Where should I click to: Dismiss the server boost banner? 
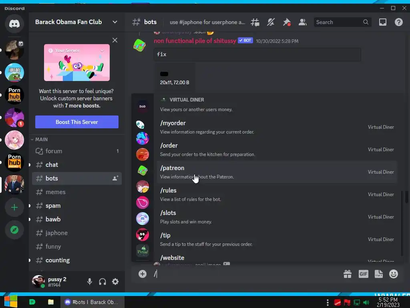115,40
